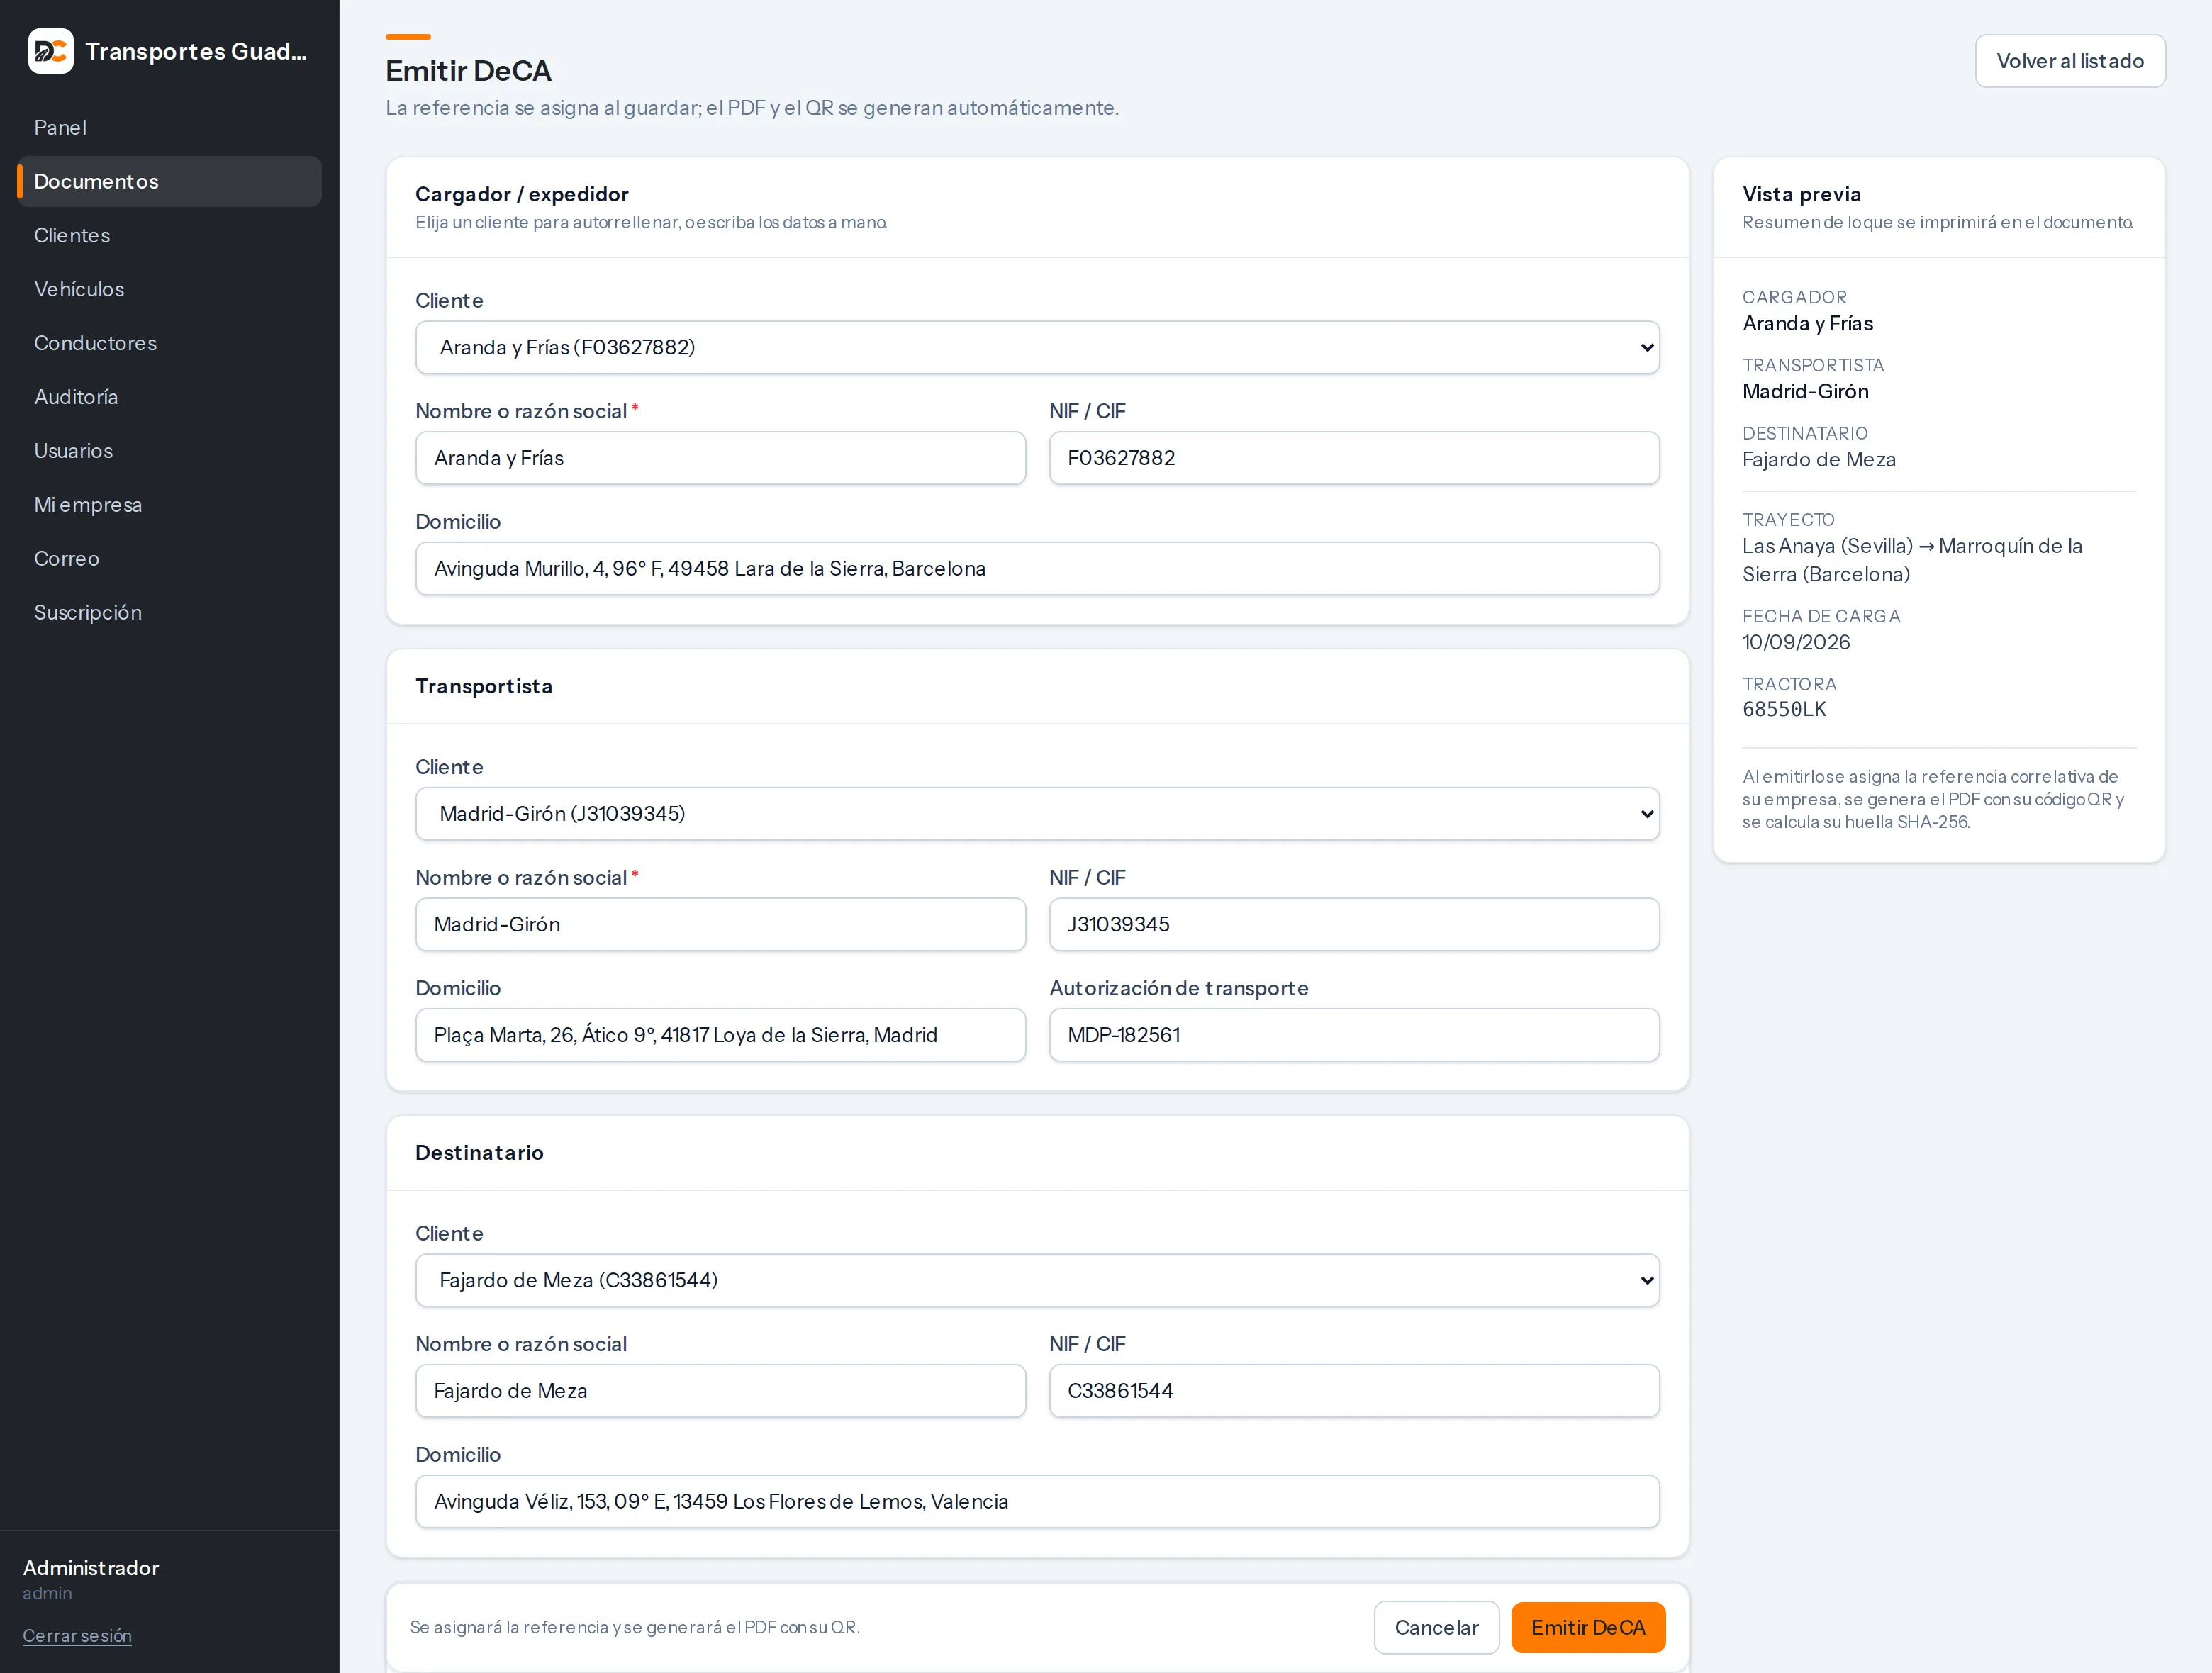Expand the Transportista Cliente dropdown
The image size is (2212, 1673).
click(1037, 814)
